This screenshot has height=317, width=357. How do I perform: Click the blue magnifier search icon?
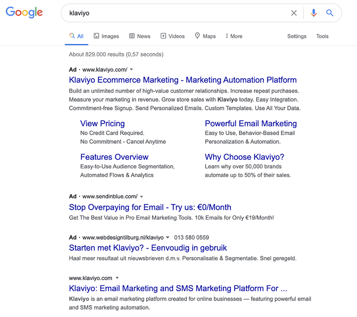(x=330, y=13)
